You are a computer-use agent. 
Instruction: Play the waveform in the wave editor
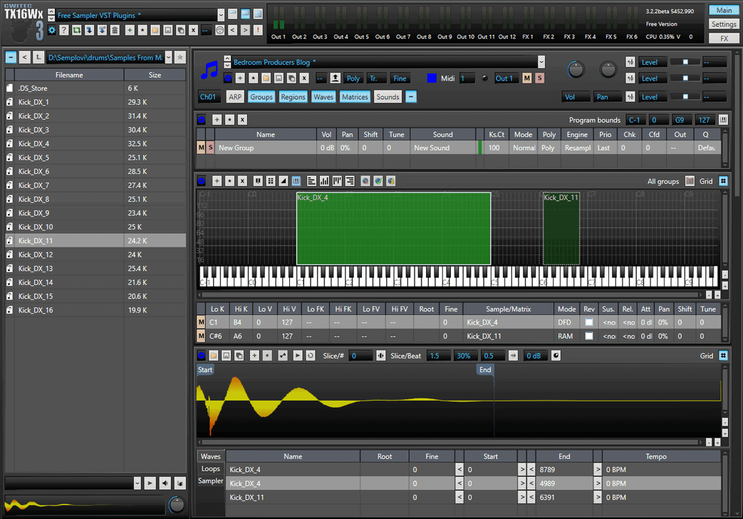pyautogui.click(x=297, y=355)
